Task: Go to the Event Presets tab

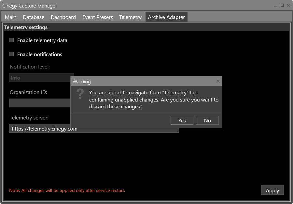Action: [97, 17]
